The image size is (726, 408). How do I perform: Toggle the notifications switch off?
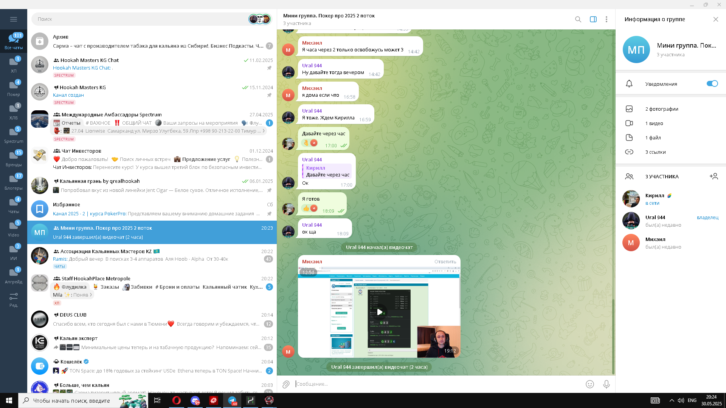[x=712, y=83]
